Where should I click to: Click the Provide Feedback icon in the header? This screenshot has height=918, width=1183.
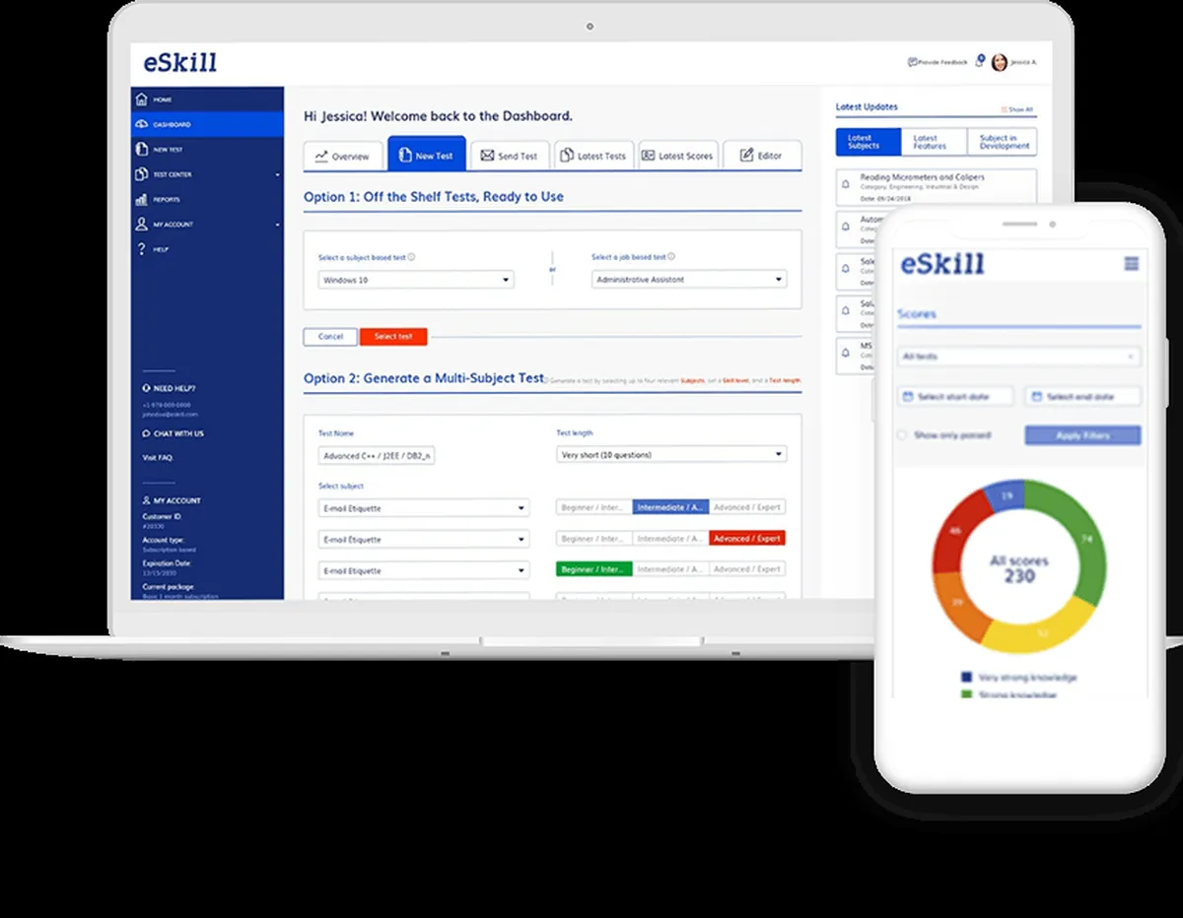point(912,62)
